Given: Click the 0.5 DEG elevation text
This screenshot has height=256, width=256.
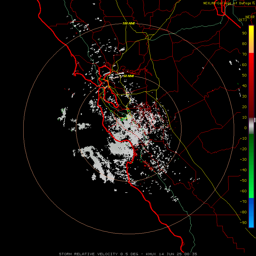Looking at the screenshot, I should pyautogui.click(x=129, y=254).
